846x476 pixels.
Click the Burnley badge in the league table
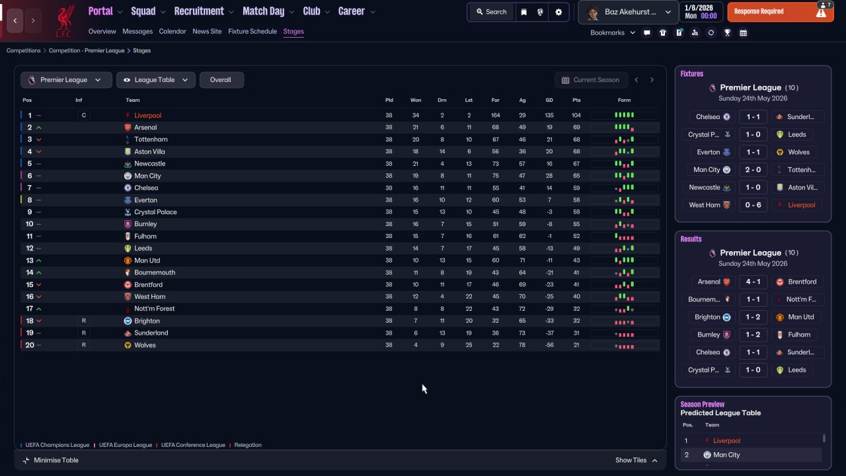pyautogui.click(x=128, y=224)
